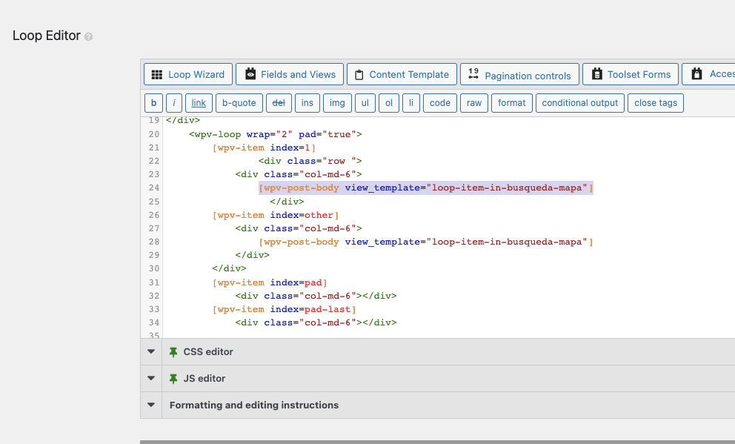The image size is (735, 444).
Task: Click the ins quicktag button
Action: (x=307, y=103)
